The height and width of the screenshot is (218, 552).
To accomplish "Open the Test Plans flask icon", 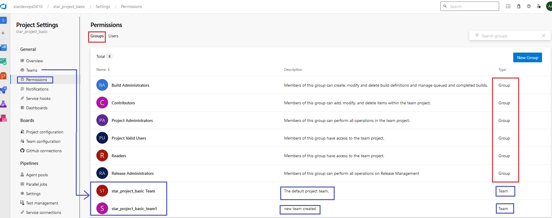I will pyautogui.click(x=3, y=104).
